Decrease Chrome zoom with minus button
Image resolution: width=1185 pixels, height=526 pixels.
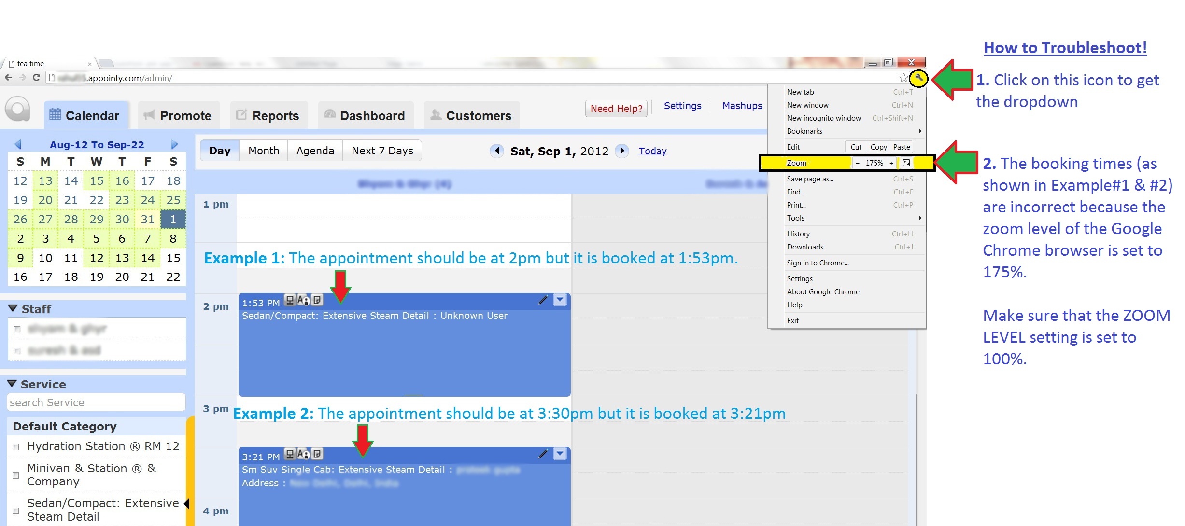(x=857, y=163)
